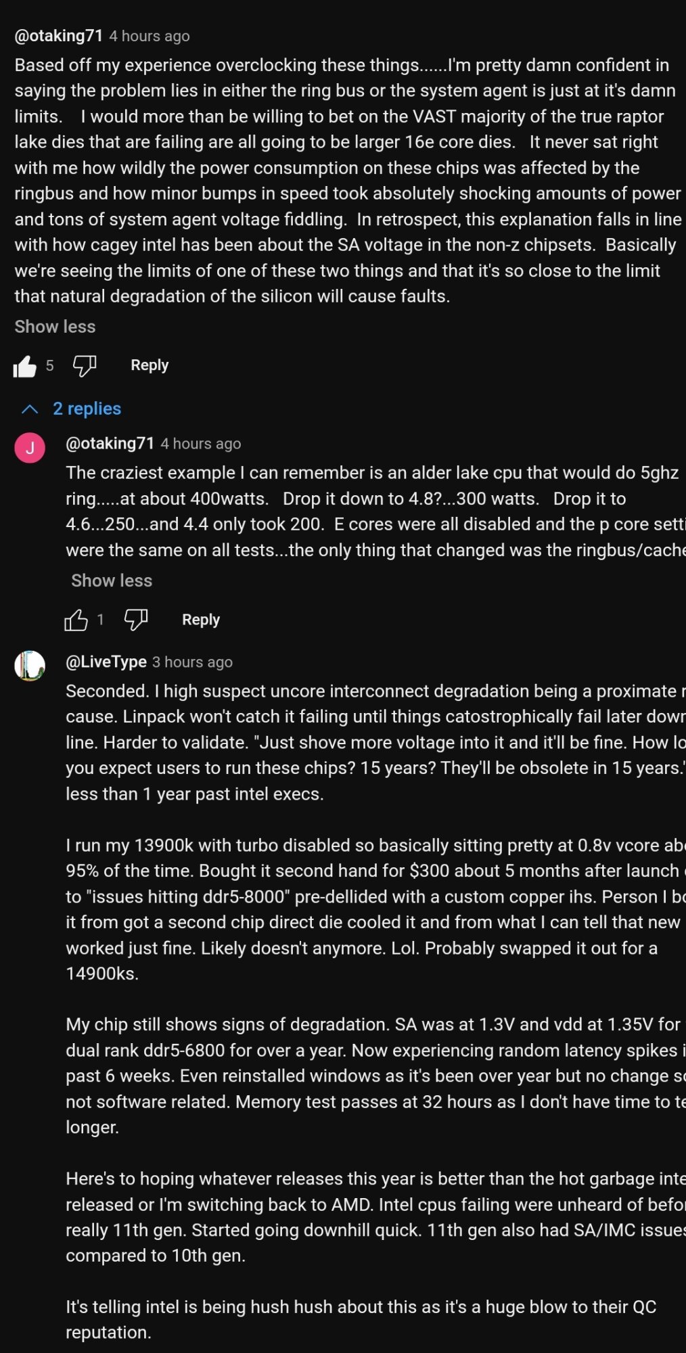Click the reply's "4 hours ago" timestamp
Screen dimensions: 686x1353
pyautogui.click(x=201, y=444)
